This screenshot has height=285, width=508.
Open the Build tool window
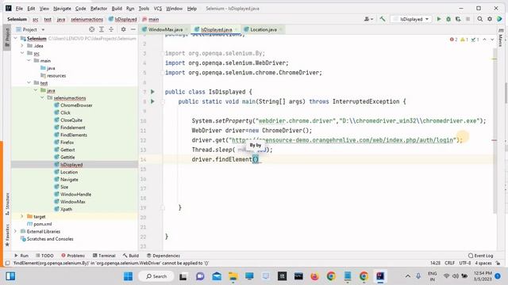tap(131, 256)
